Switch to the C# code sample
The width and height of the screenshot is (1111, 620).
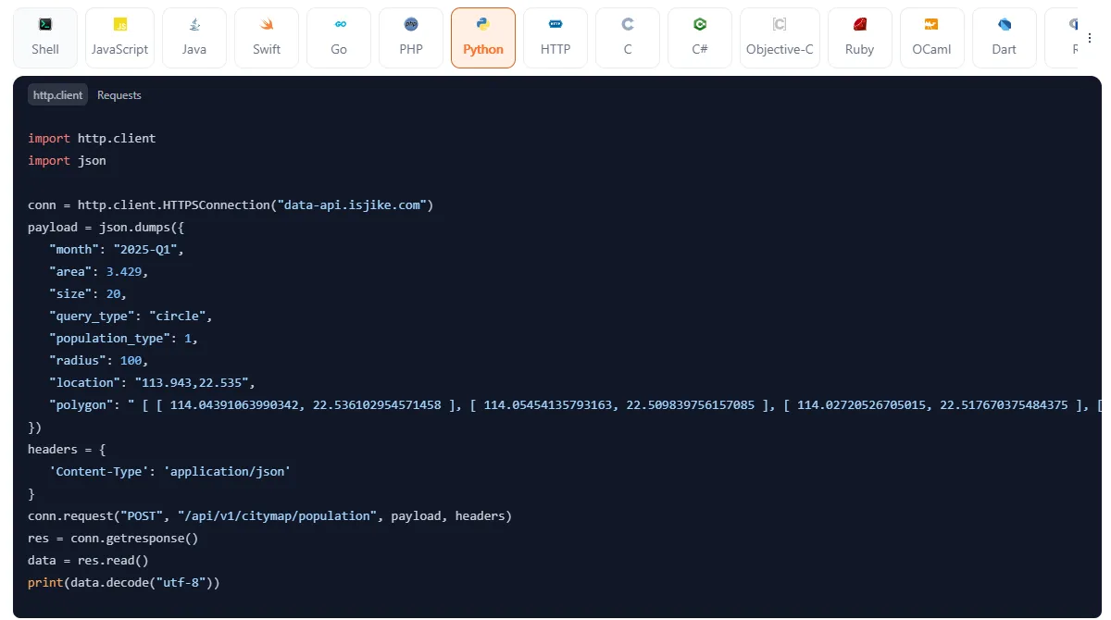pyautogui.click(x=700, y=38)
